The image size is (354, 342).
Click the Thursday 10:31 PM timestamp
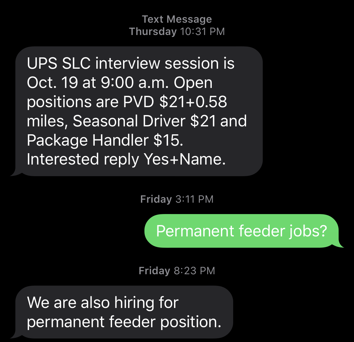(x=177, y=32)
